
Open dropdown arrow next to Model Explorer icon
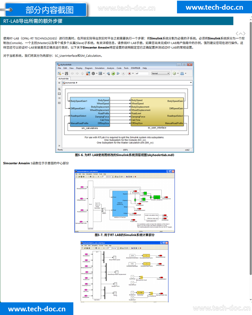click(104, 74)
